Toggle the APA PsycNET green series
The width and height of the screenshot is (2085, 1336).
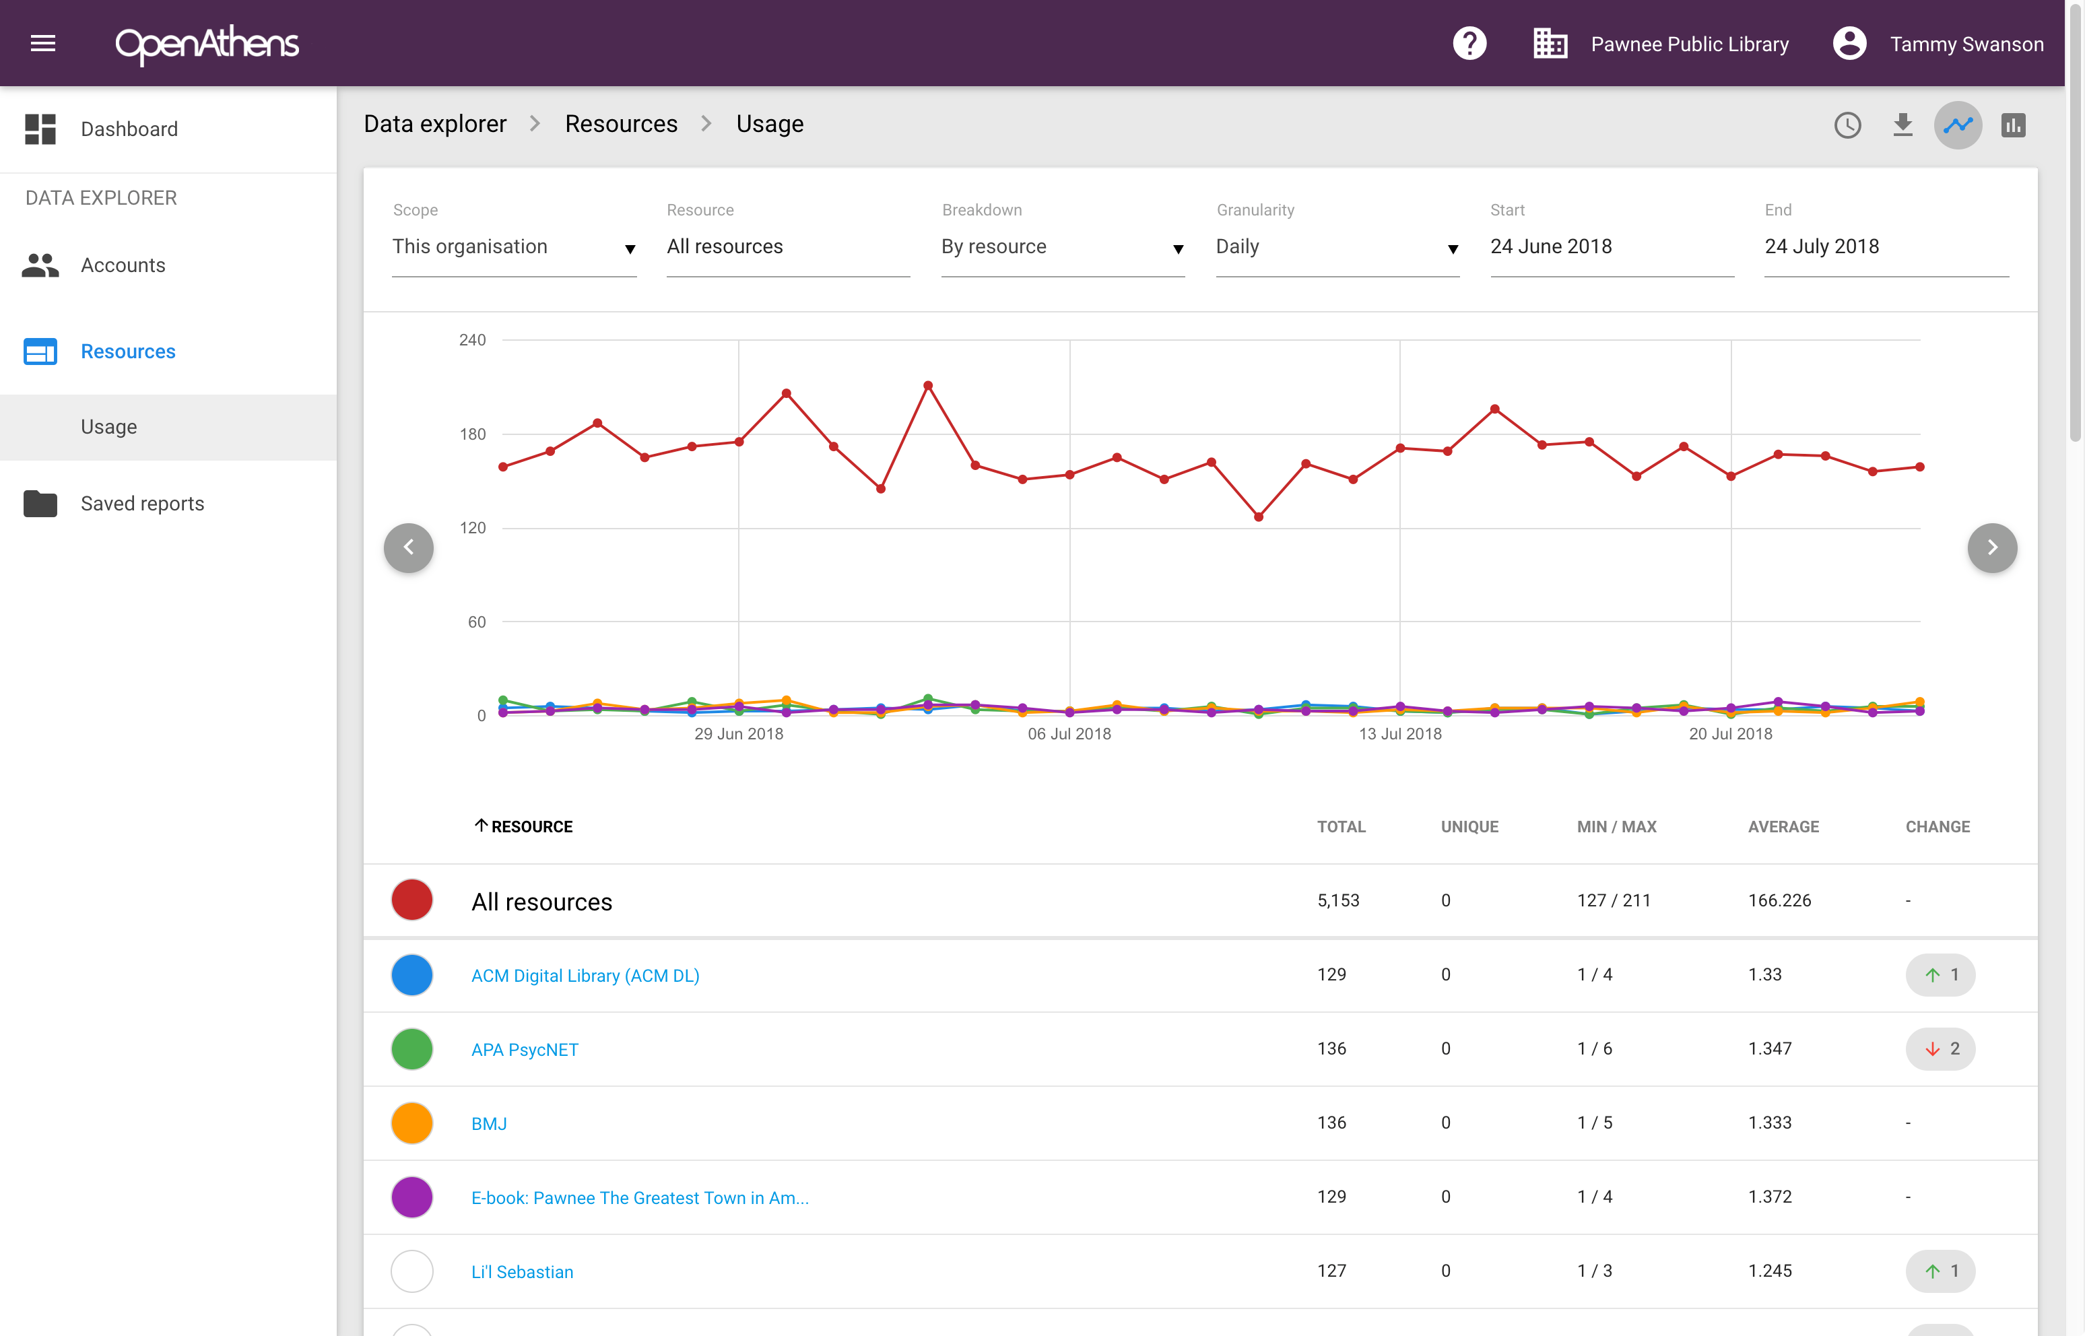412,1049
